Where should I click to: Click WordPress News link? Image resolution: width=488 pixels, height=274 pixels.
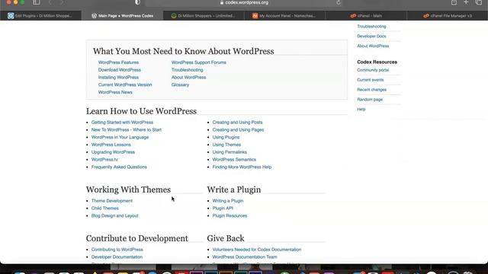[x=115, y=92]
